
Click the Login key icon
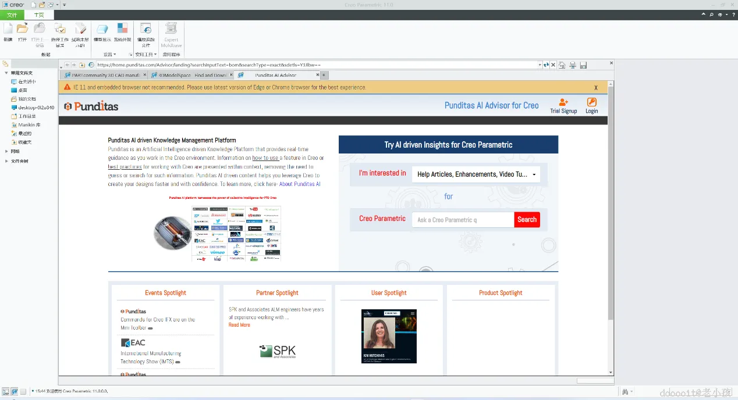[x=592, y=102]
